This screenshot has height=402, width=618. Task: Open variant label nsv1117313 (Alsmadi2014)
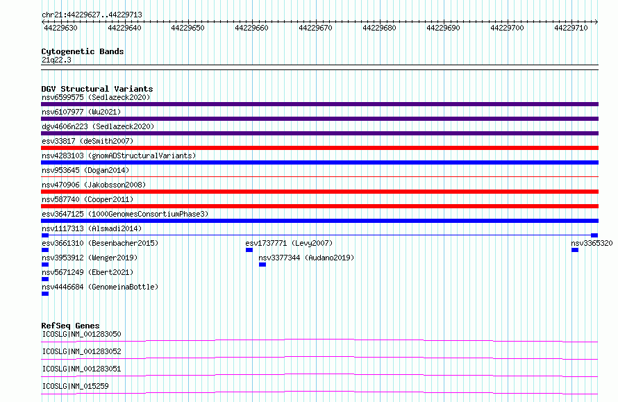click(x=92, y=228)
